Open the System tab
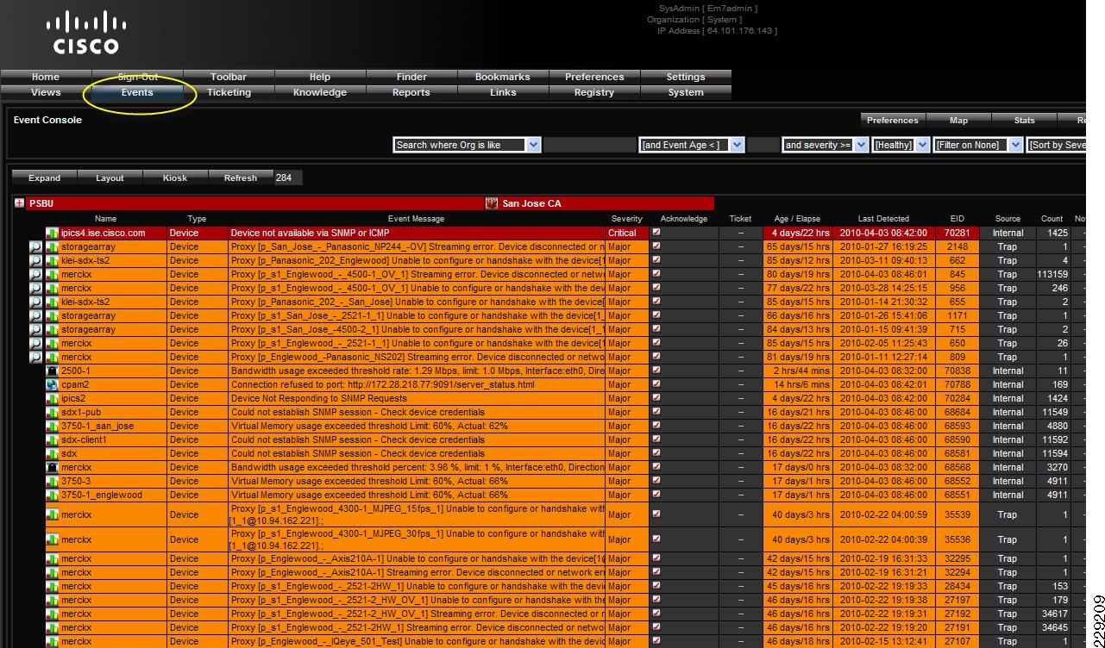 tap(686, 92)
